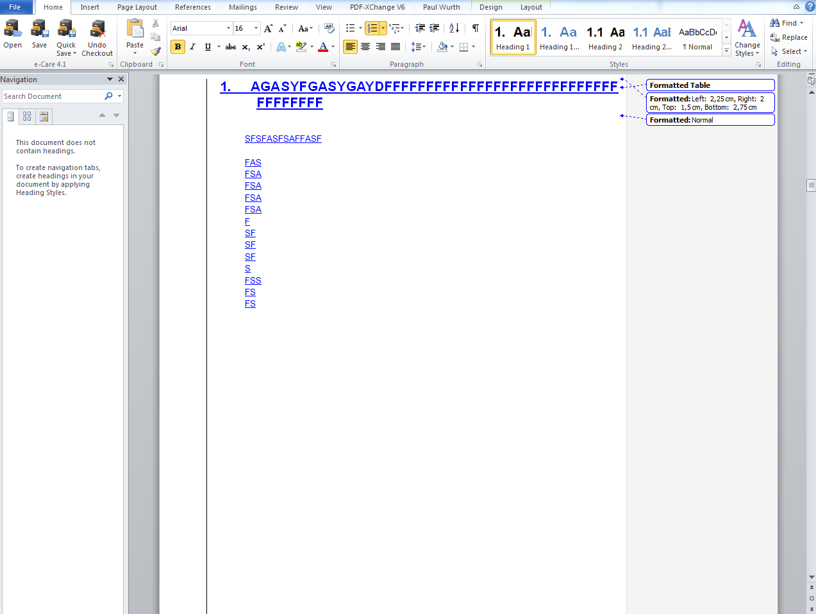Toggle Justify alignment
The image size is (816, 614).
click(396, 47)
